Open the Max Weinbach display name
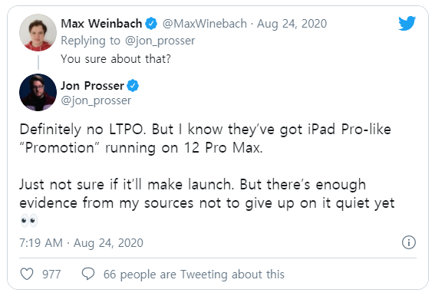435x296 pixels. coord(101,24)
